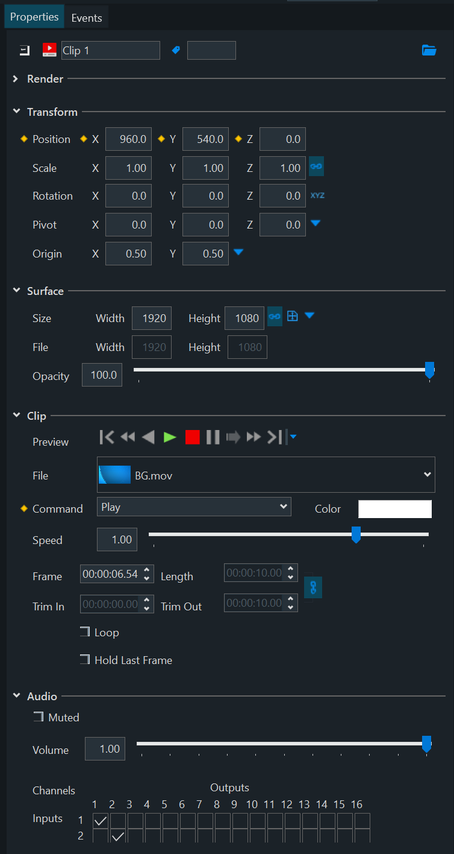The image size is (454, 854).
Task: Expand the Render section
Action: click(16, 79)
